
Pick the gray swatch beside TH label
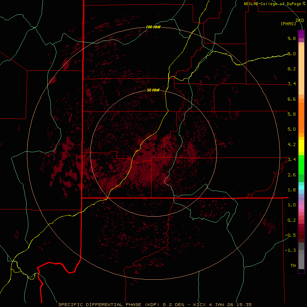coord(301,261)
